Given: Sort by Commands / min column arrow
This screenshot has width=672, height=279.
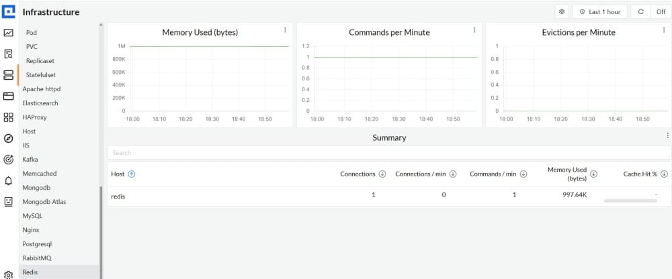Looking at the screenshot, I should (523, 174).
